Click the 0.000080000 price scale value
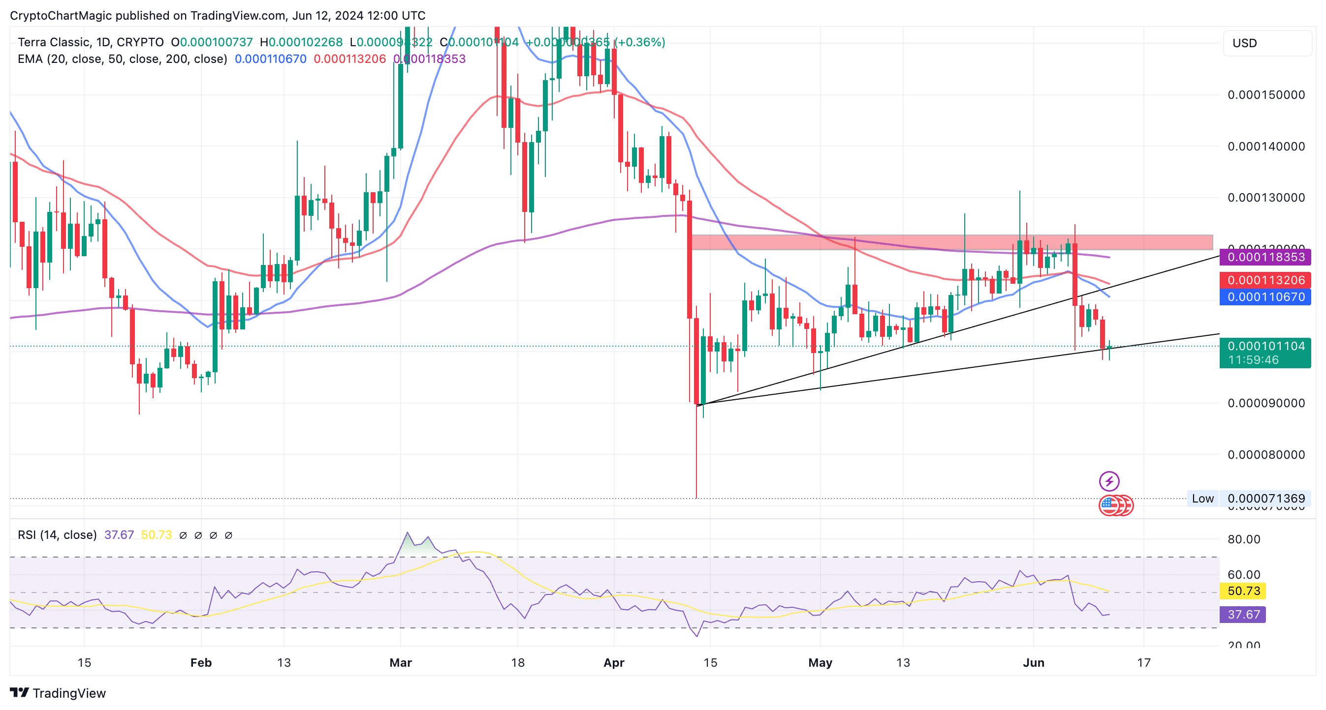The height and width of the screenshot is (710, 1326). (1266, 454)
